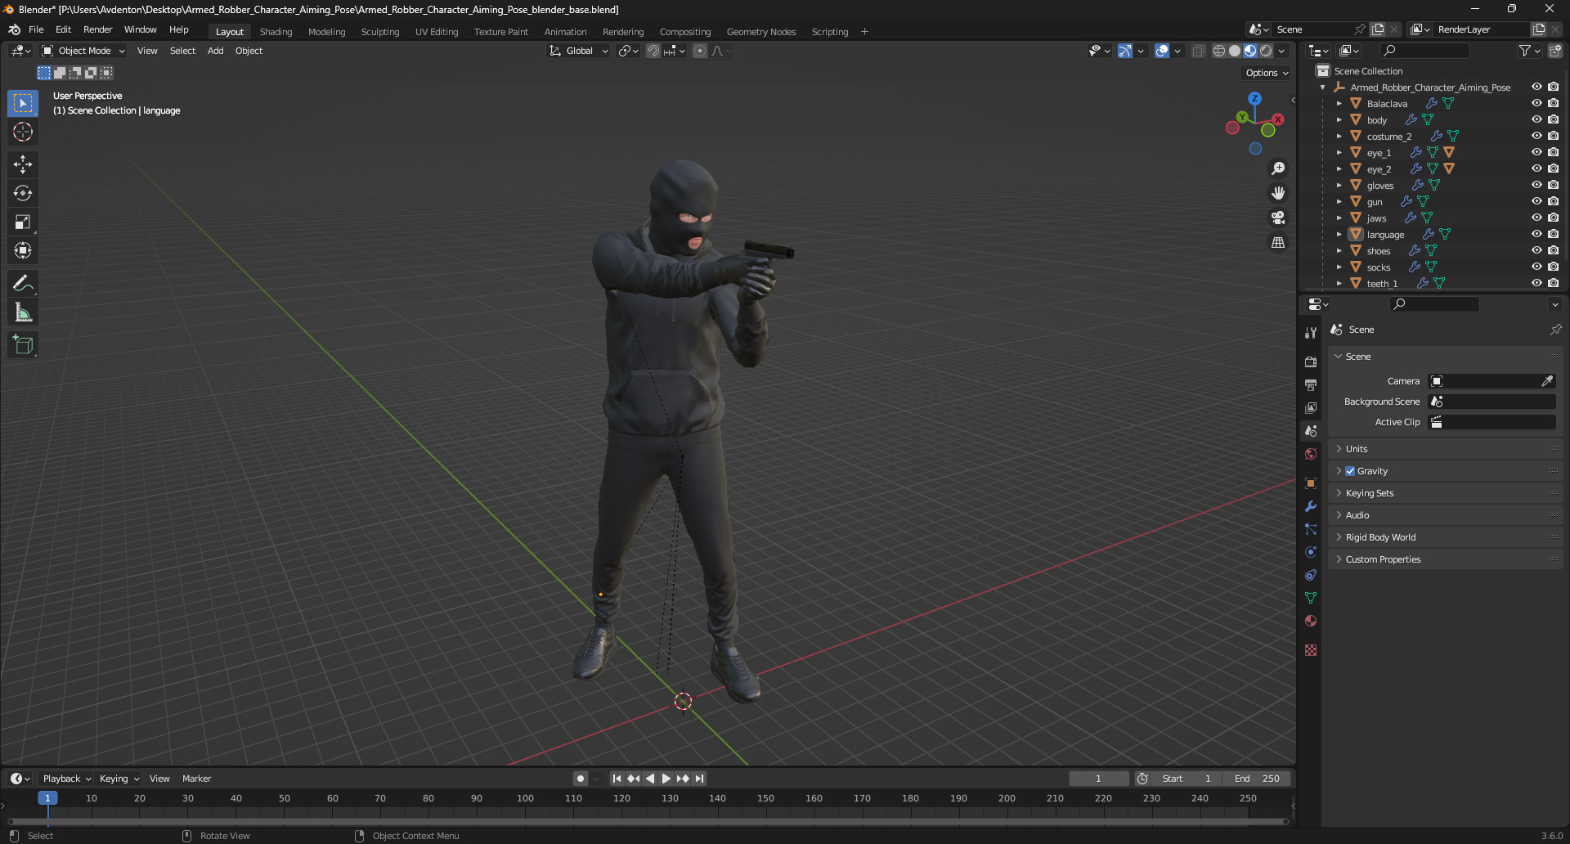This screenshot has width=1570, height=844.
Task: Open the Object Mode dropdown
Action: (x=84, y=51)
